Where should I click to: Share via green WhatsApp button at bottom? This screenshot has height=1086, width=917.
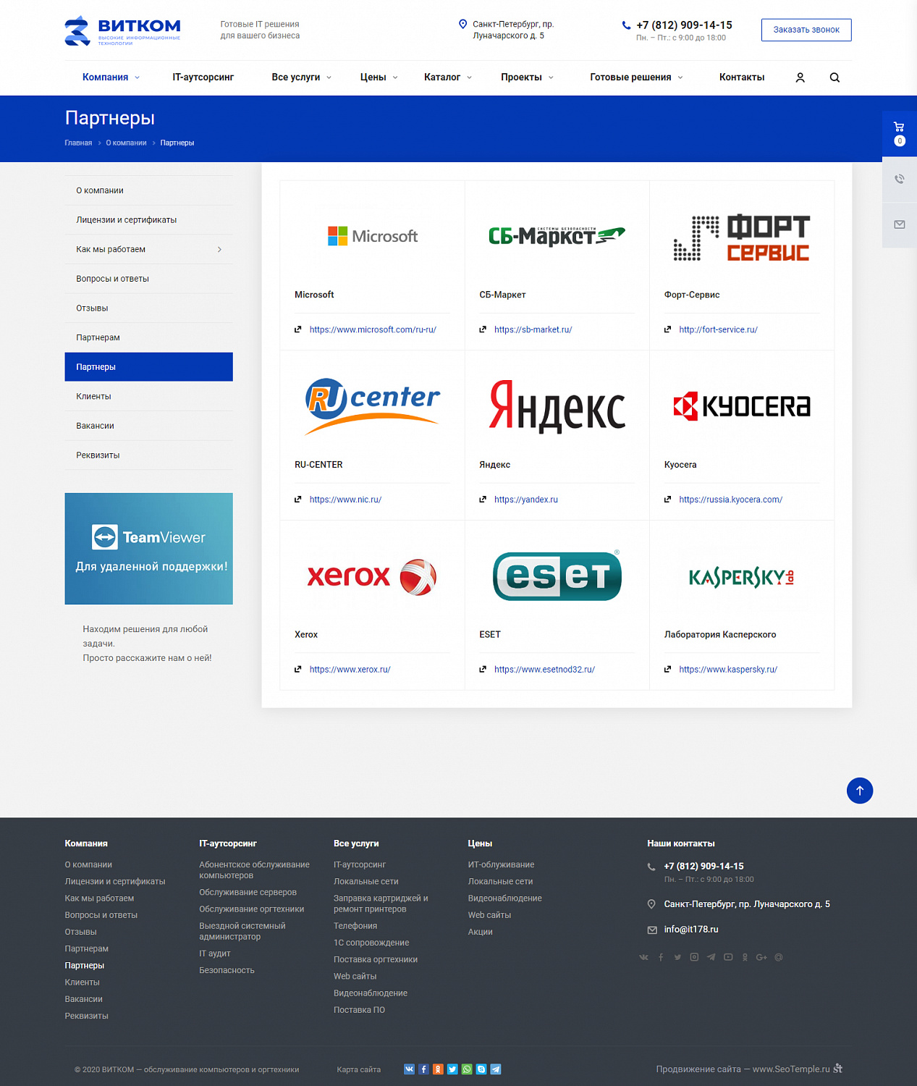click(x=467, y=1069)
